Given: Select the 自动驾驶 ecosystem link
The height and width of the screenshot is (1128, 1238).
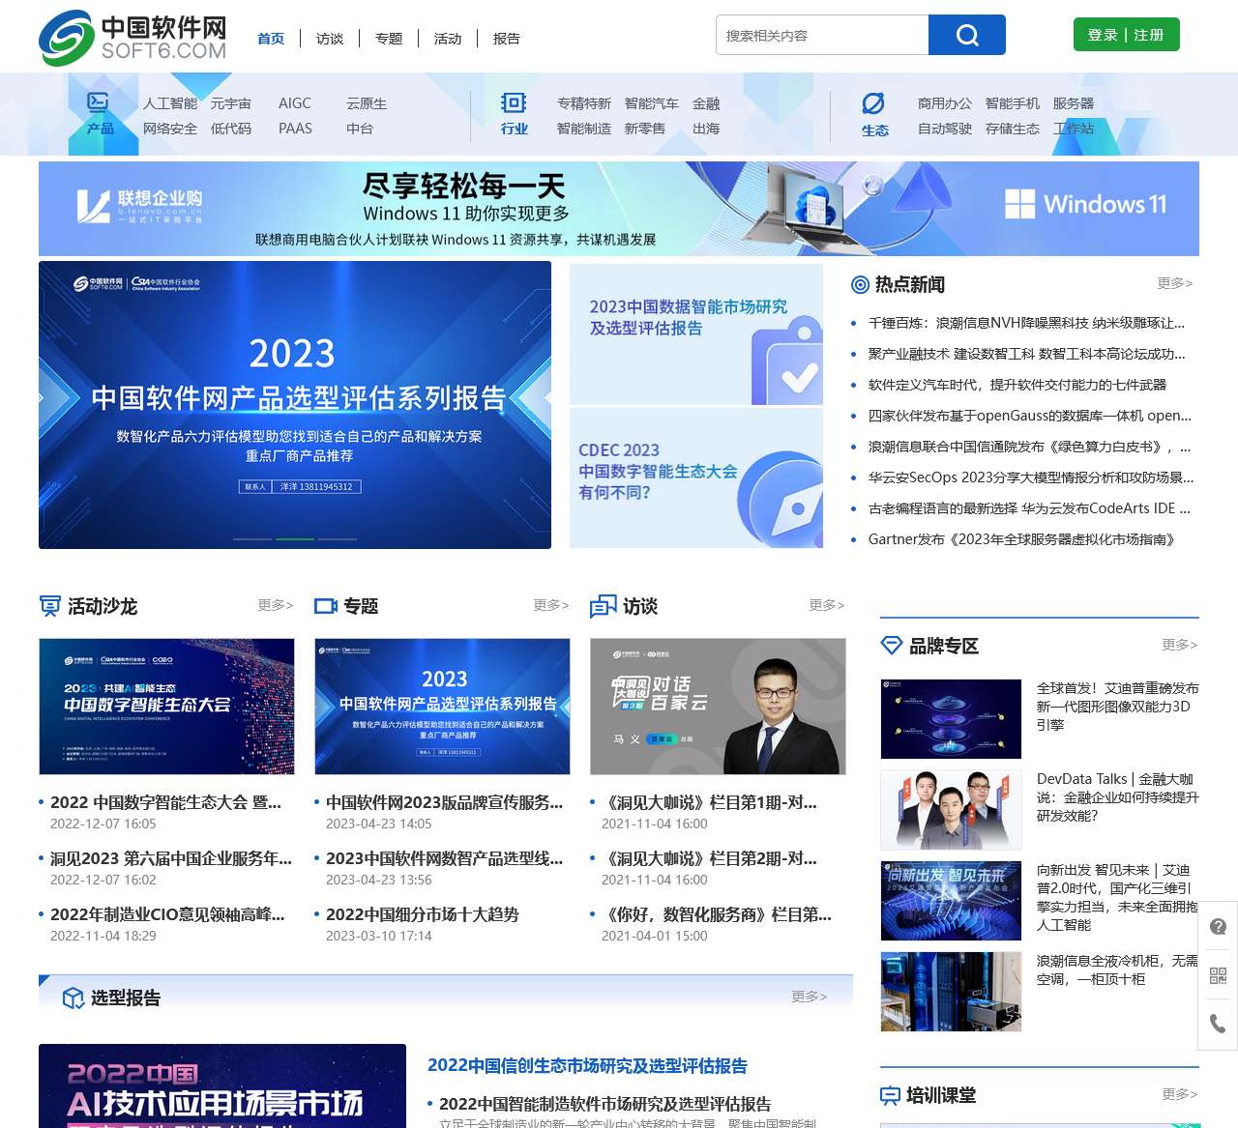Looking at the screenshot, I should 945,129.
